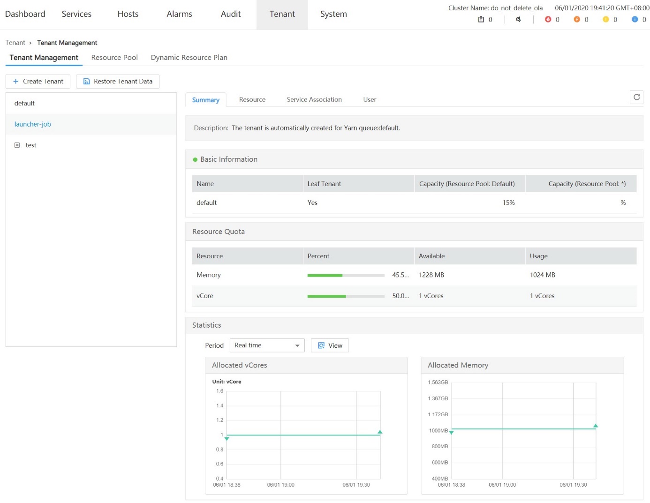Open the Tenant menu
The height and width of the screenshot is (503, 650).
click(282, 14)
